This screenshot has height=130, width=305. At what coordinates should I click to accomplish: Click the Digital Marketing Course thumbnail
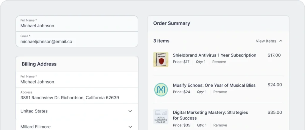click(161, 117)
